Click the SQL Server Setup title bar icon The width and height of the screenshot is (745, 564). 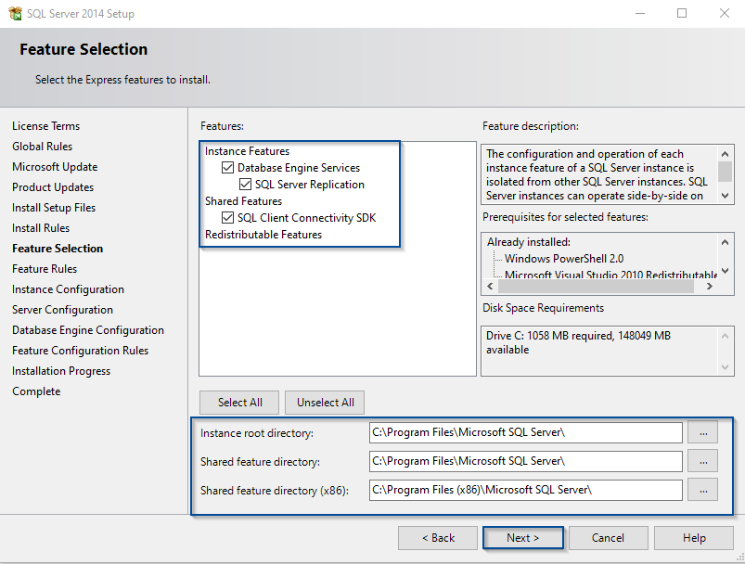coord(14,14)
